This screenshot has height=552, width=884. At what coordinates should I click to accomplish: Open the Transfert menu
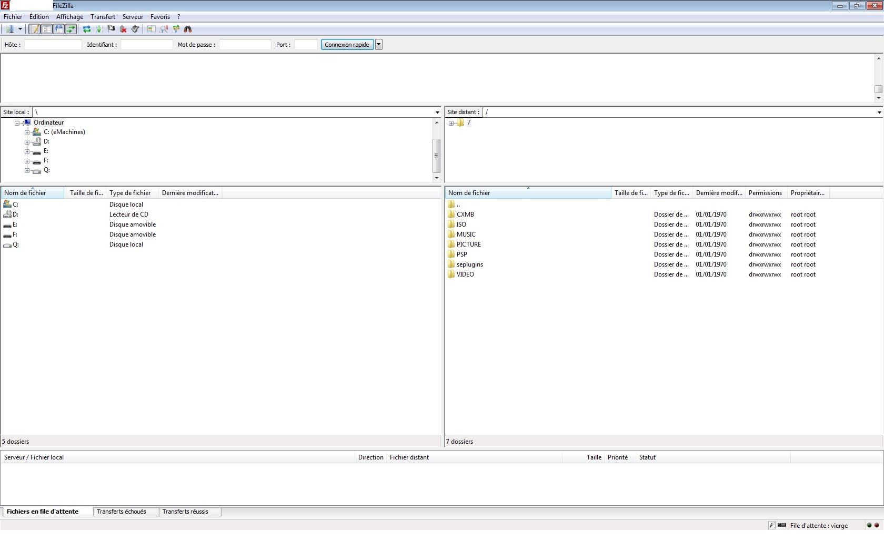pyautogui.click(x=103, y=17)
